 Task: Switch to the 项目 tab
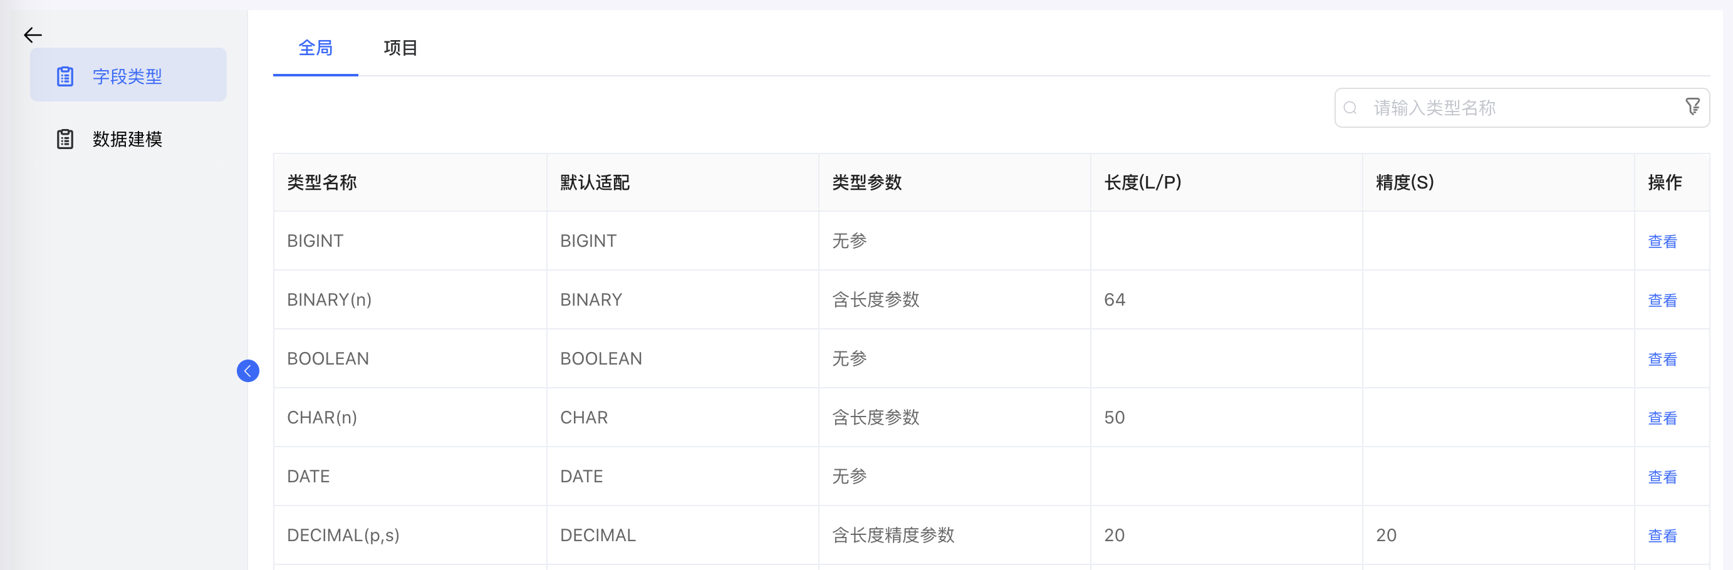(x=400, y=48)
